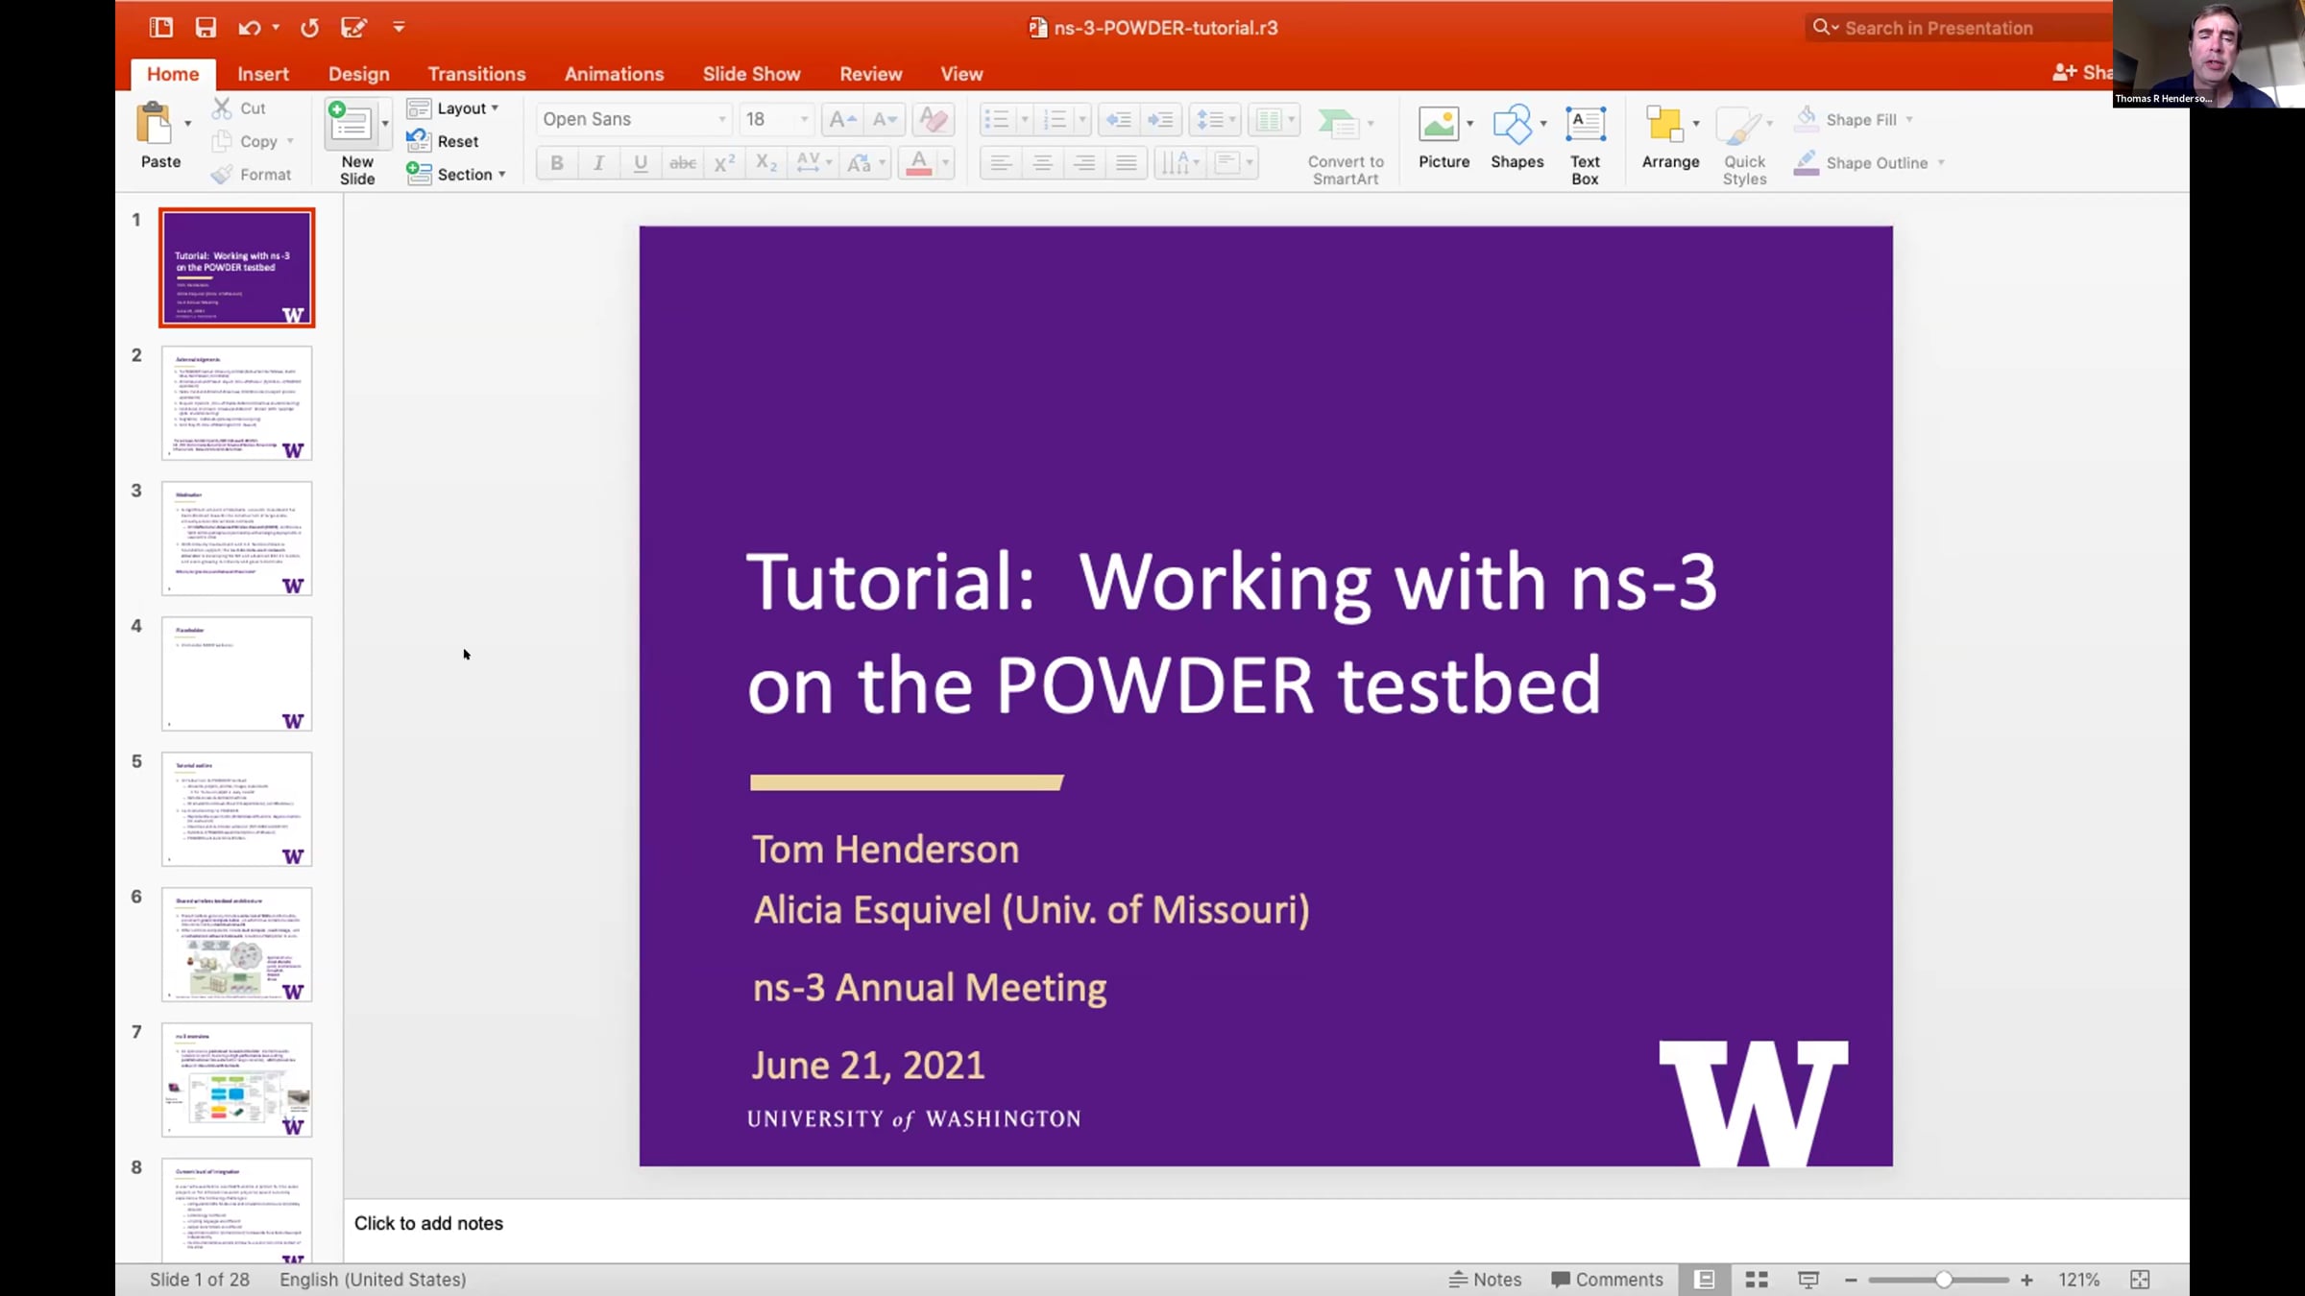The height and width of the screenshot is (1296, 2305).
Task: Decrease the list indent level
Action: click(x=1119, y=120)
